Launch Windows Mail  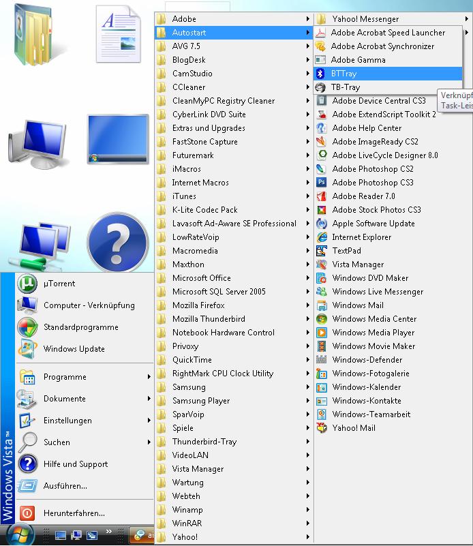392,305
